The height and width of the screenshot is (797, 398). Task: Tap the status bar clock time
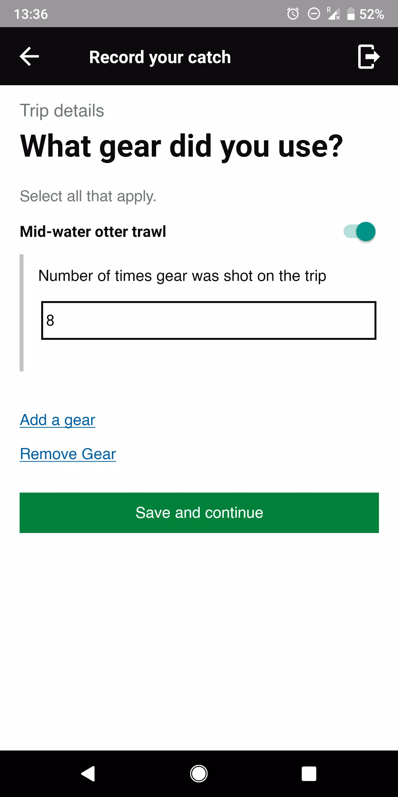click(31, 14)
